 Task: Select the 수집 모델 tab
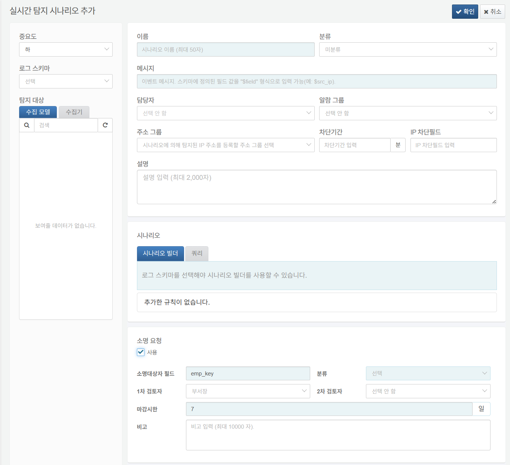[38, 112]
